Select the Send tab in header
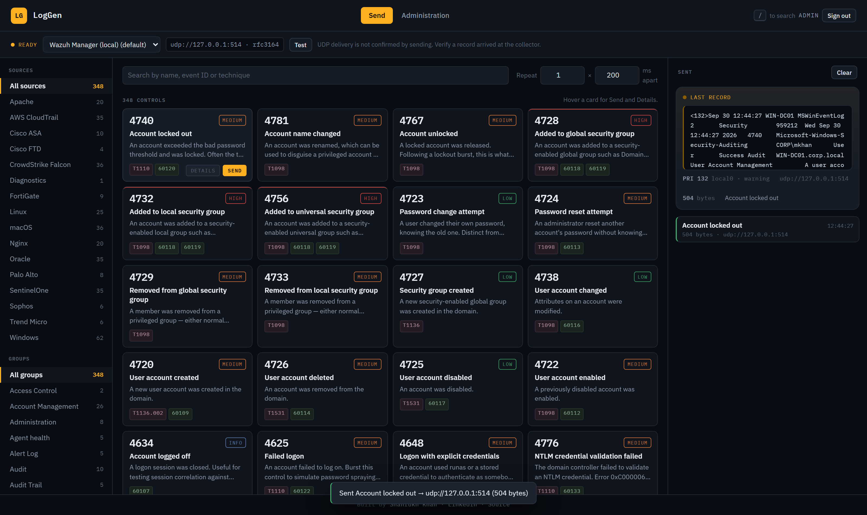This screenshot has height=515, width=867. click(x=376, y=15)
